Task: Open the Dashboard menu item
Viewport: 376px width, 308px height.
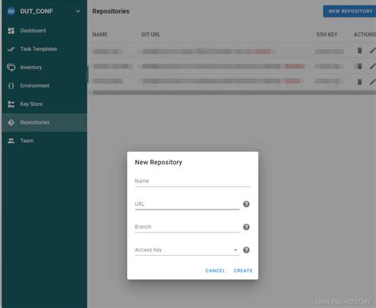Action: [44, 31]
